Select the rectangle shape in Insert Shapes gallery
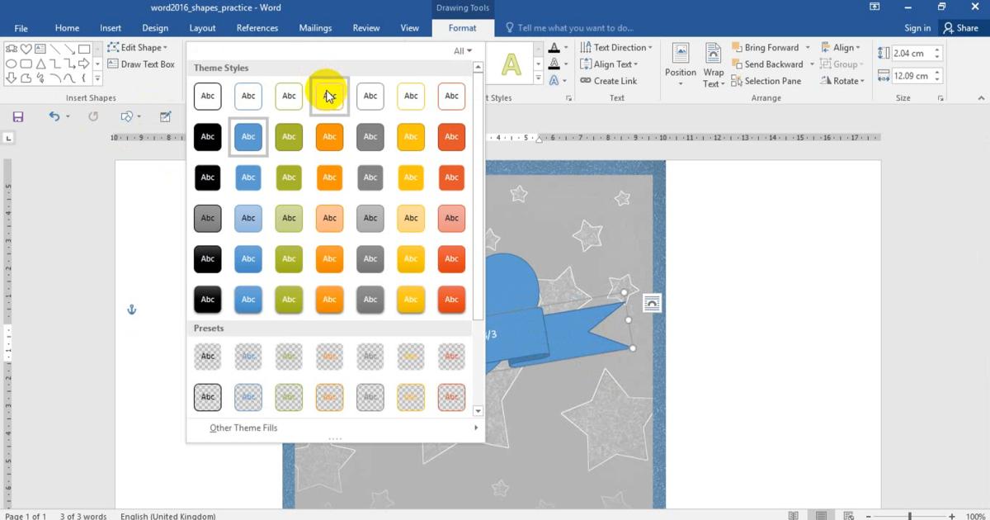 [83, 49]
